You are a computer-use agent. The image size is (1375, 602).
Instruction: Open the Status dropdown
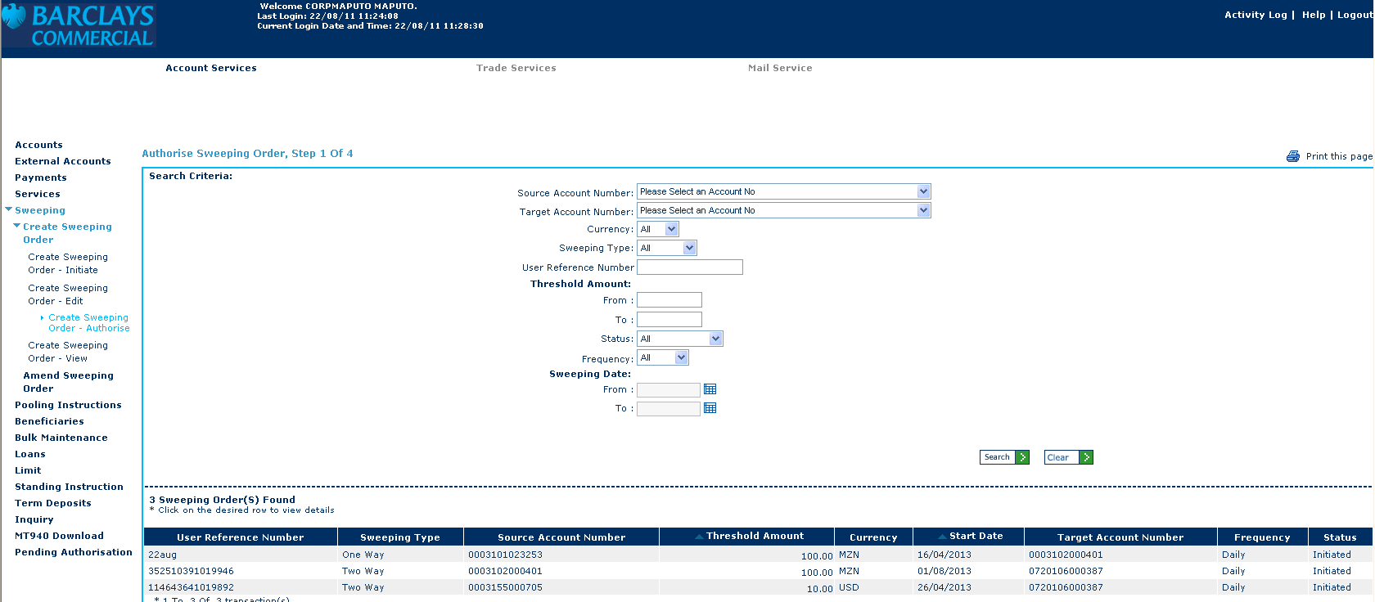[680, 339]
